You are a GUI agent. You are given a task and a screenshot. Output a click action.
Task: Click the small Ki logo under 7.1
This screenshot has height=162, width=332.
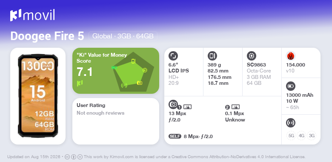click(x=80, y=83)
